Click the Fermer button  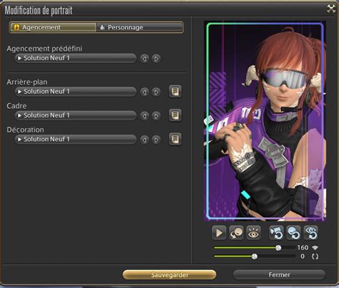coord(279,275)
